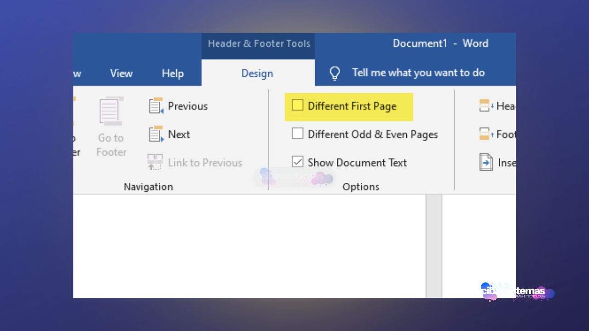Click the Previous header navigation icon
Screen dimensions: 589x331
click(156, 106)
